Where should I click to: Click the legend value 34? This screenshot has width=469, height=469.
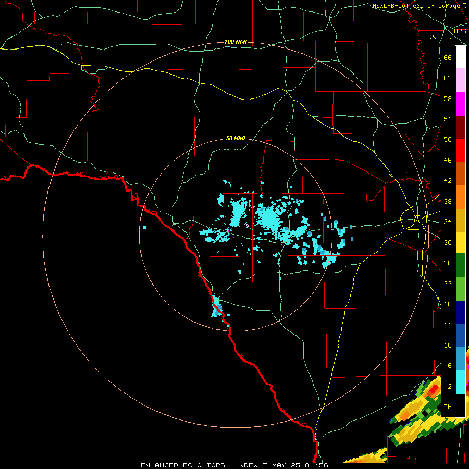[448, 222]
